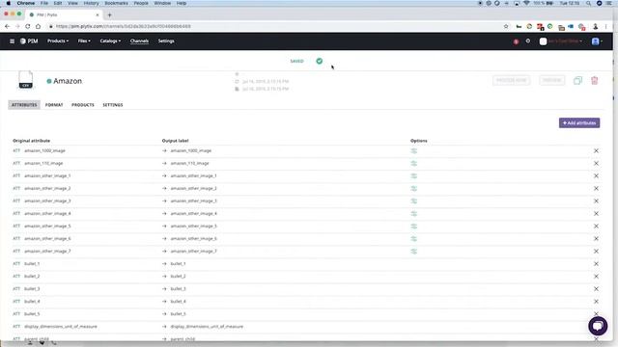Switch to the channel Settings tab

113,105
